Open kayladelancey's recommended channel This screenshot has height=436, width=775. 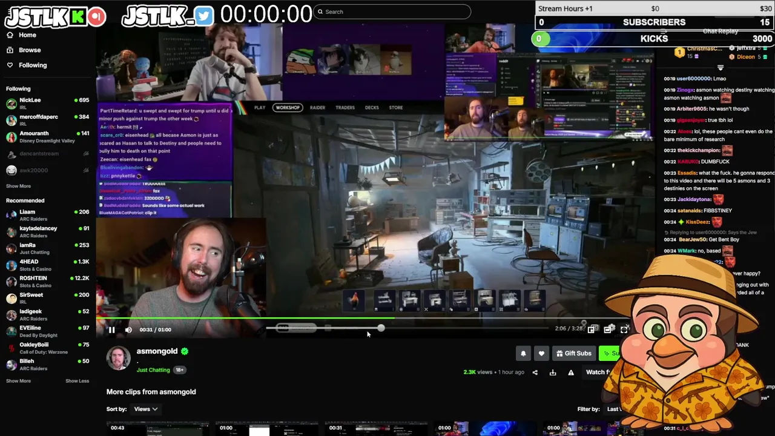[x=48, y=232]
